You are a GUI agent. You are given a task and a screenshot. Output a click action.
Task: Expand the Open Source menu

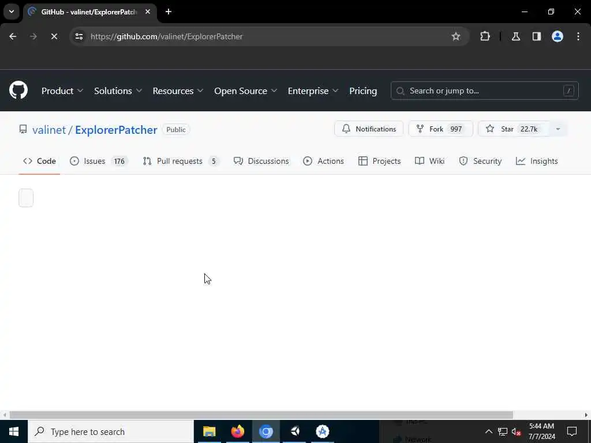click(x=245, y=91)
